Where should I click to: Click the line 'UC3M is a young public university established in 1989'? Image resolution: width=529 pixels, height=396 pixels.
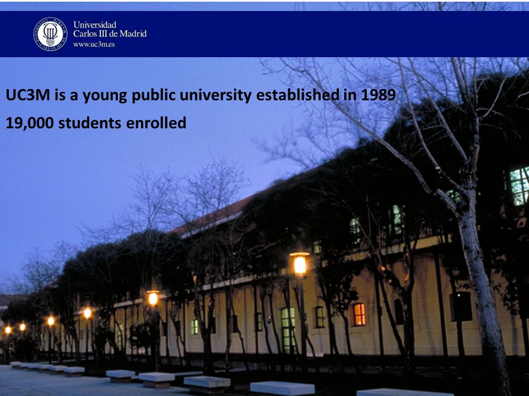pos(201,95)
